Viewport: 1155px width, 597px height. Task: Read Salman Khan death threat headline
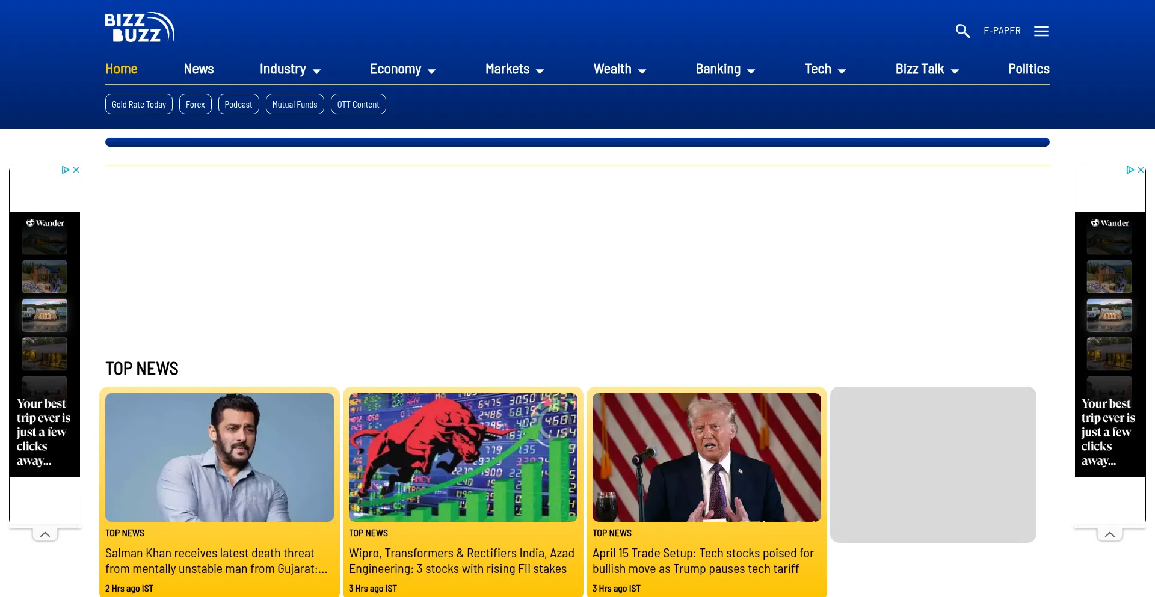coord(217,561)
